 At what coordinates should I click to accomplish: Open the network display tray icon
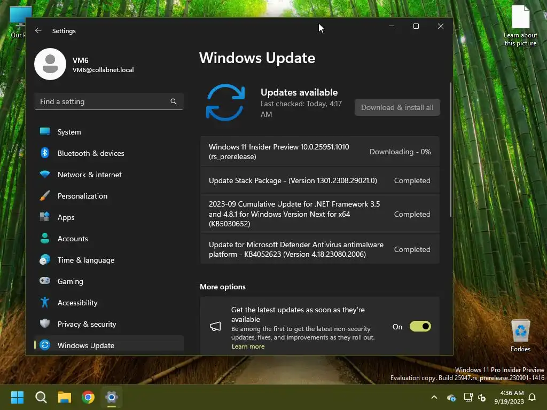click(x=468, y=397)
